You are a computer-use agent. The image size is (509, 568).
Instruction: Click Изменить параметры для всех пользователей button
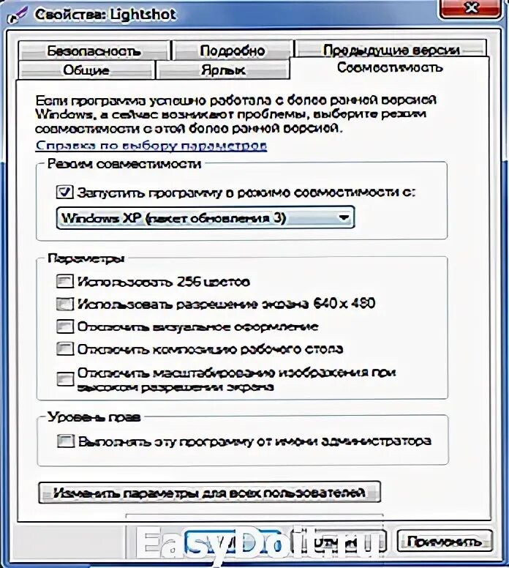209,493
